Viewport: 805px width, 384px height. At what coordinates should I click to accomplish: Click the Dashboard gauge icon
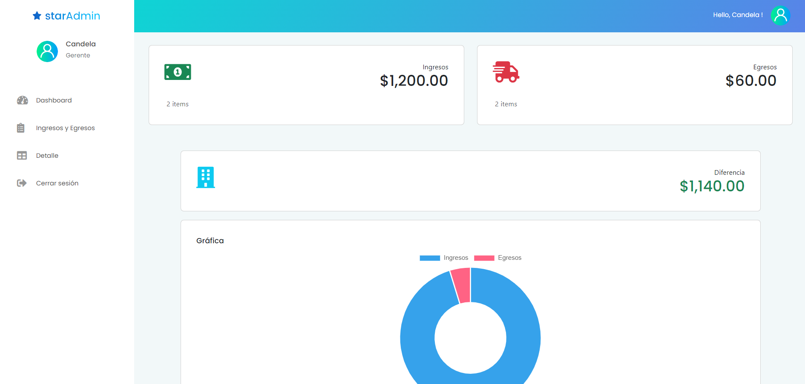tap(22, 100)
